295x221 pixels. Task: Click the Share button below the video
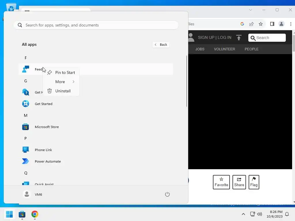tap(239, 182)
